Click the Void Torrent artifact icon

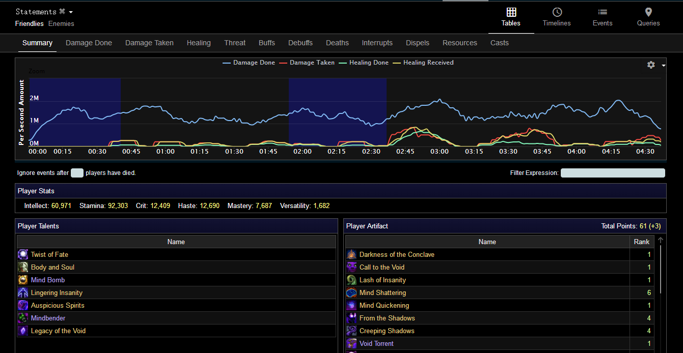[351, 343]
